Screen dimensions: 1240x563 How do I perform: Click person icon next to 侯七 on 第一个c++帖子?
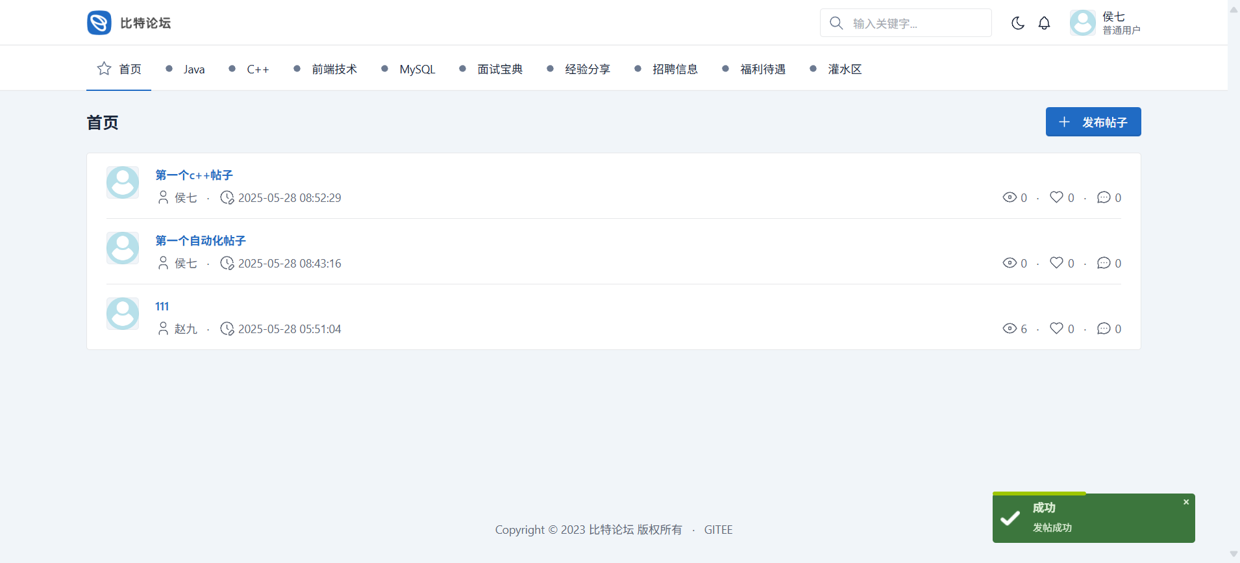[x=163, y=197]
